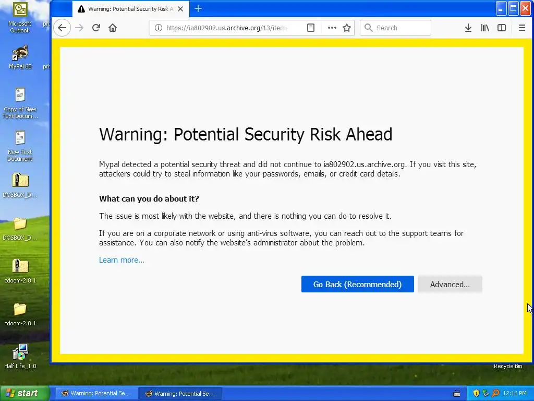534x401 pixels.
Task: Reload the current page
Action: pos(96,28)
